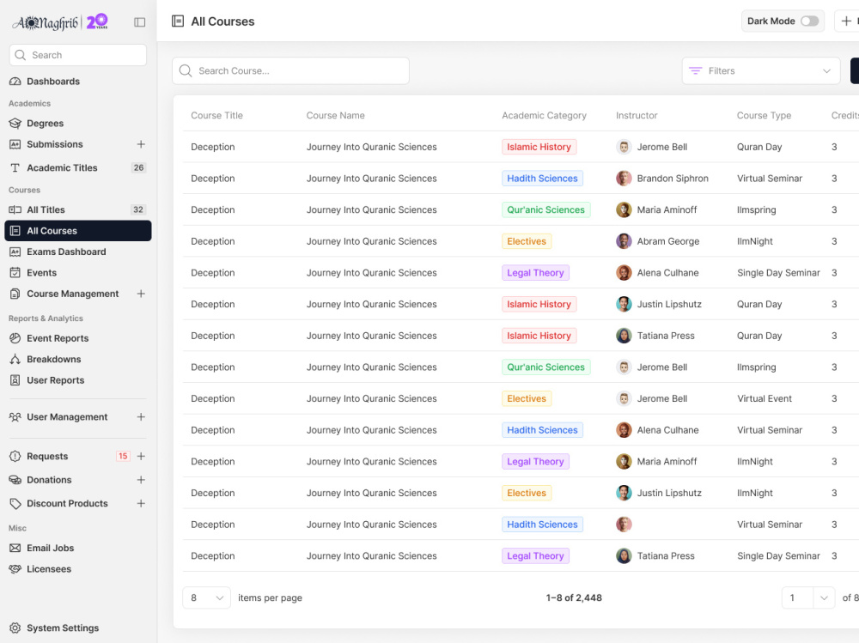Expand Submissions with plus button
Image resolution: width=859 pixels, height=643 pixels.
pyautogui.click(x=141, y=144)
